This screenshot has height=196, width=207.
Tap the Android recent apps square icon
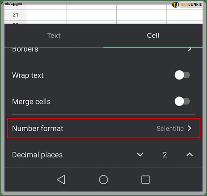(x=145, y=180)
